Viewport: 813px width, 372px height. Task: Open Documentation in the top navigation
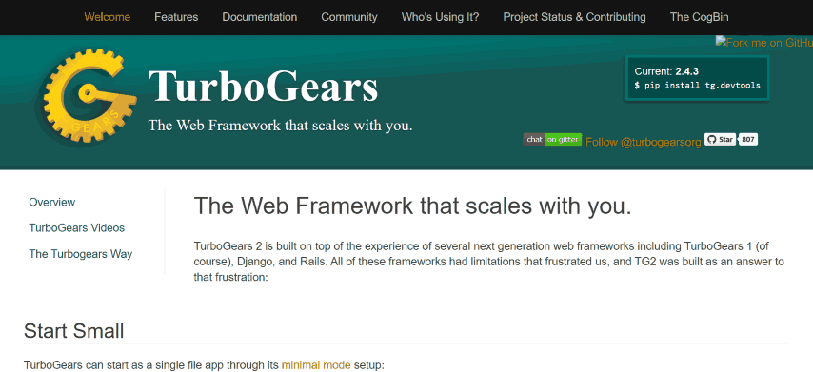coord(260,17)
